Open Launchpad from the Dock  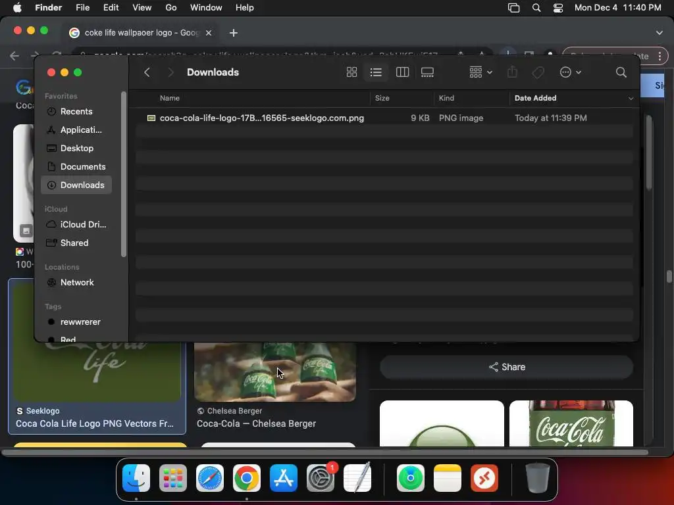coord(173,478)
